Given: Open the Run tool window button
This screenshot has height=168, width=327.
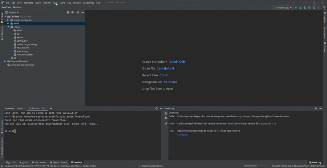Looking at the screenshot, I should coord(24,162).
